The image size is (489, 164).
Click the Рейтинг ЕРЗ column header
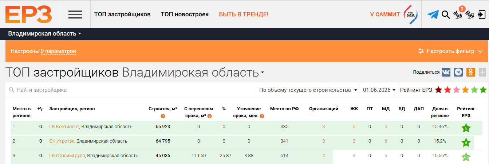466,112
